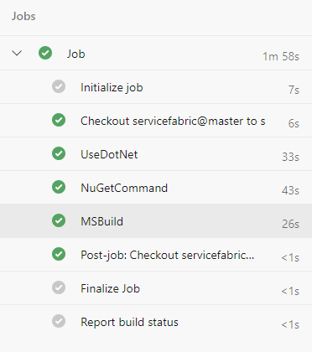312x352 pixels.
Task: Click the <1s duration for Report build status
Action: [290, 324]
